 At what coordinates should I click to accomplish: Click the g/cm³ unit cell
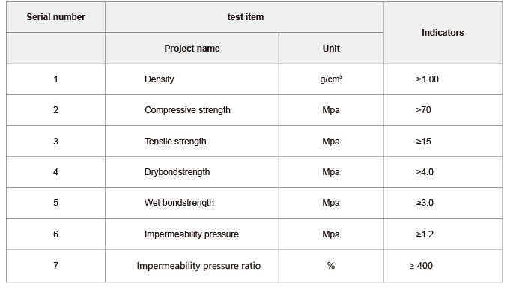pos(331,79)
